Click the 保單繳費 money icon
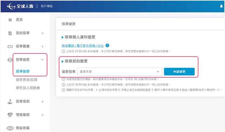 point(10,47)
